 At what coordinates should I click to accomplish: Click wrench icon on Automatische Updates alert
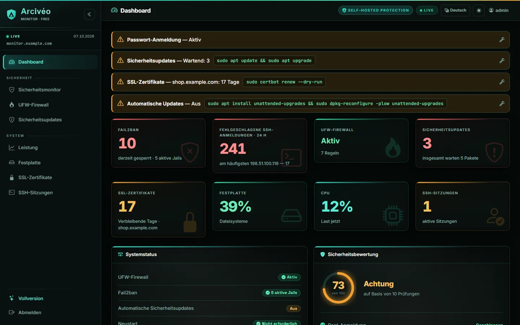[502, 104]
